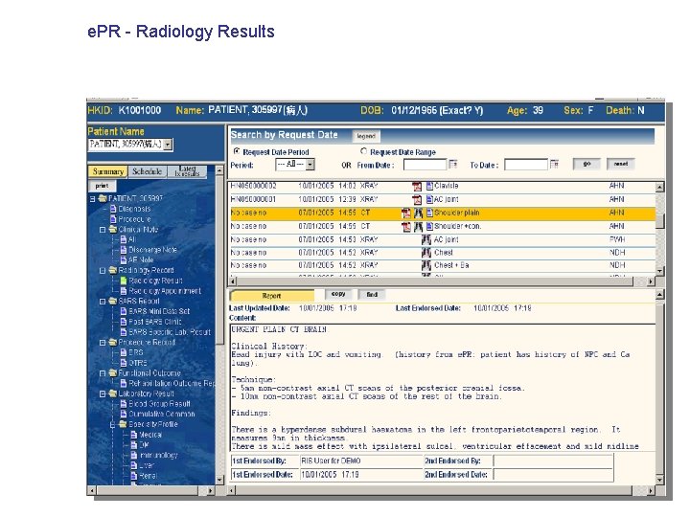690x517 pixels.
Task: Select the 'HN050000002' case number cell
Action: 254,186
